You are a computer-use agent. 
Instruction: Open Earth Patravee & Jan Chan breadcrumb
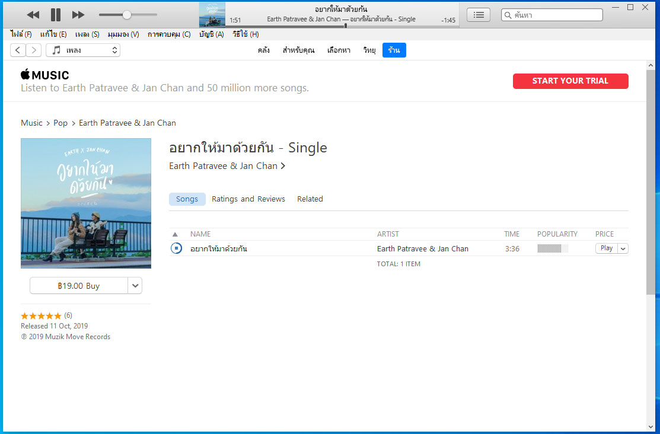point(127,123)
